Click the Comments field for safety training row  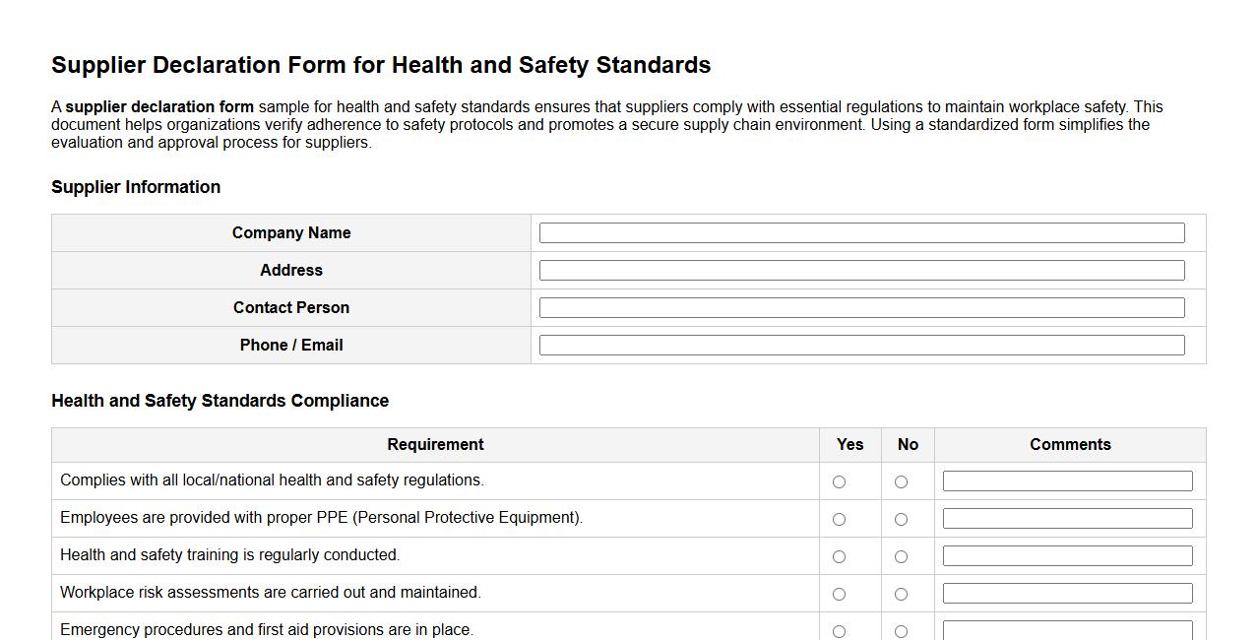coord(1067,555)
